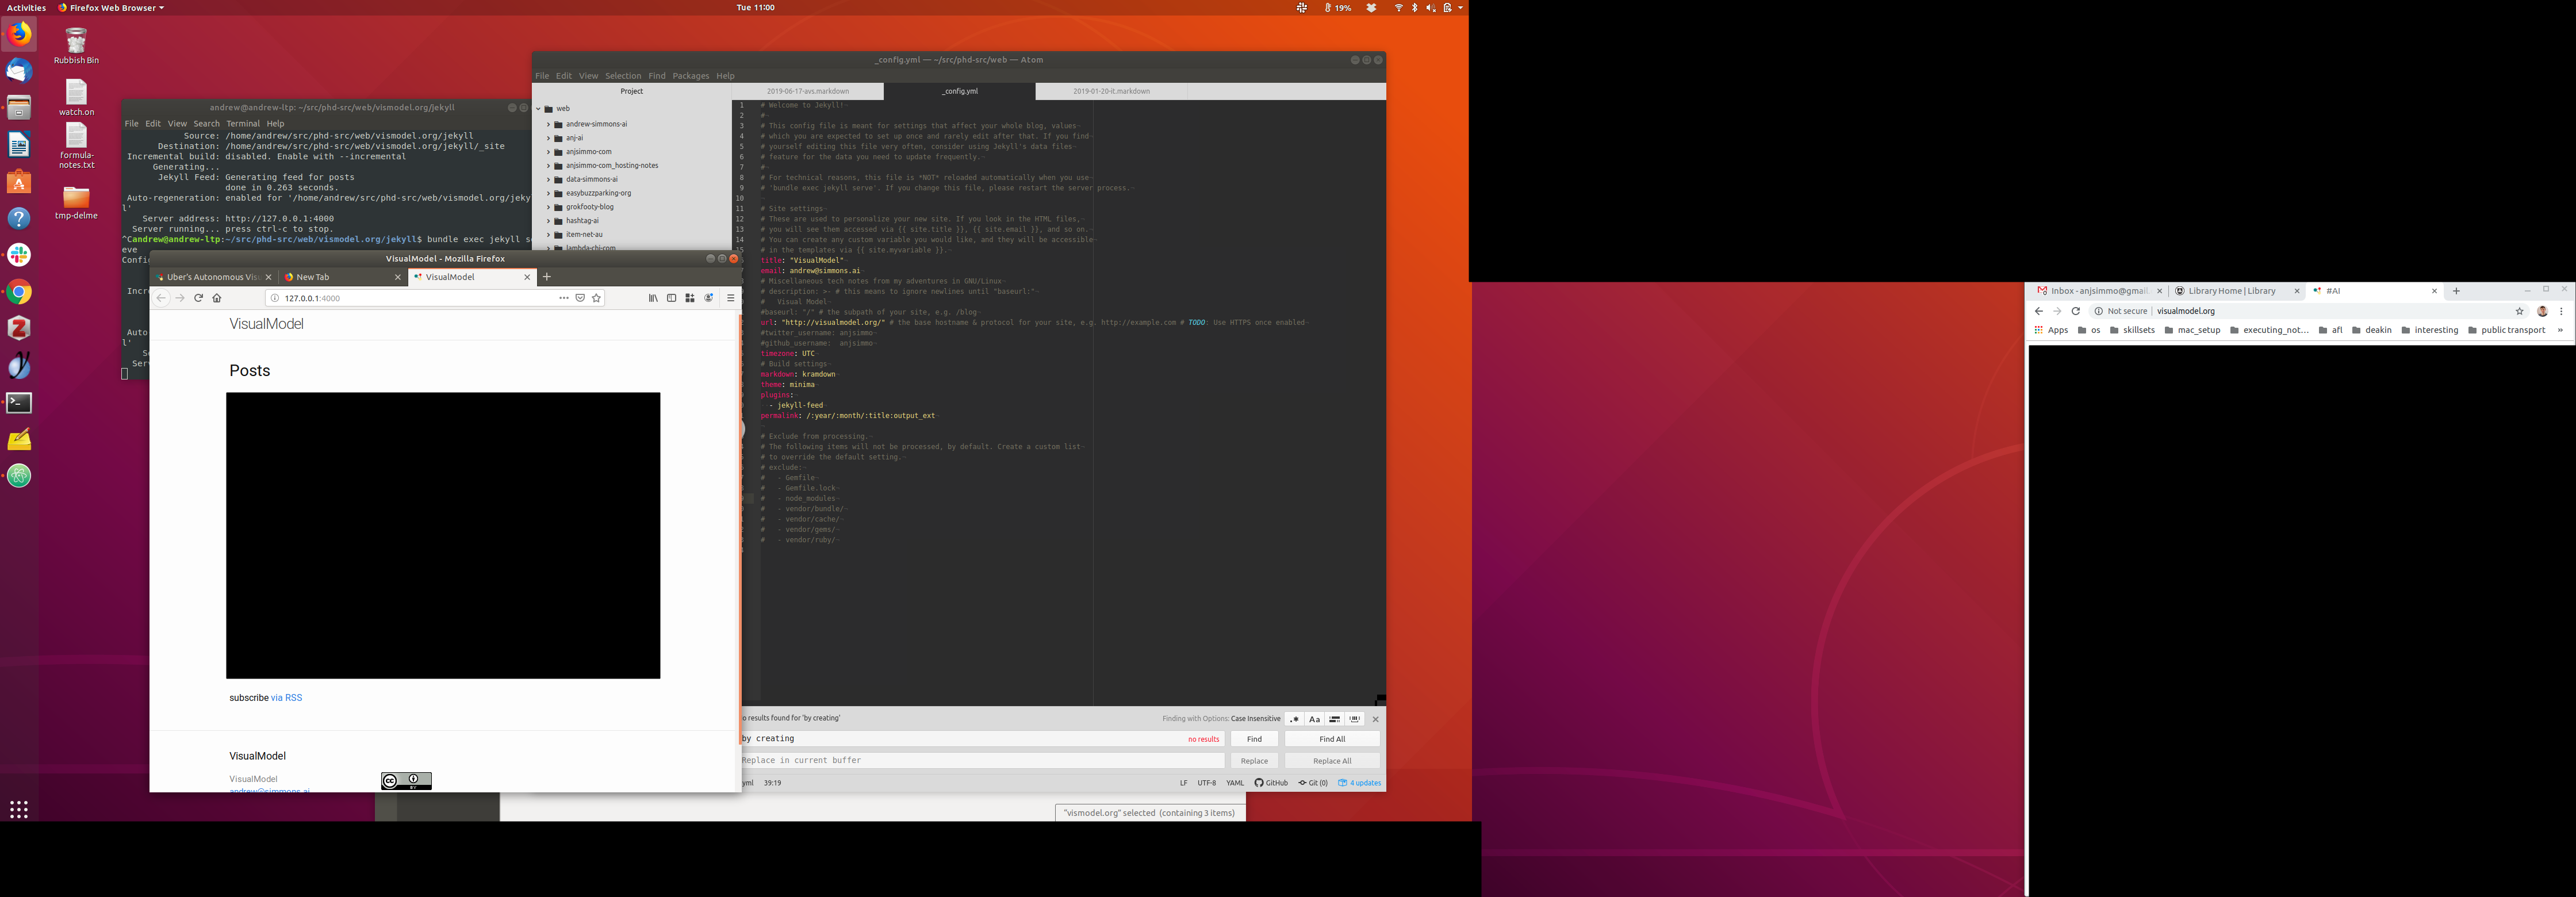Open Firefox hamburger menu

pos(730,298)
